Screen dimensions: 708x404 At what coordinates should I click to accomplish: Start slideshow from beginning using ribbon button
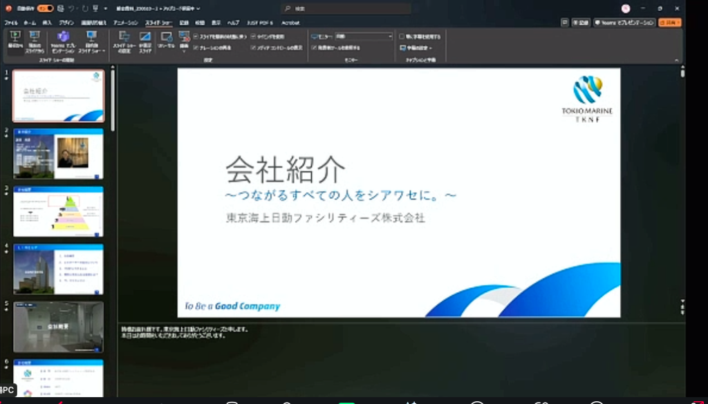pyautogui.click(x=15, y=42)
